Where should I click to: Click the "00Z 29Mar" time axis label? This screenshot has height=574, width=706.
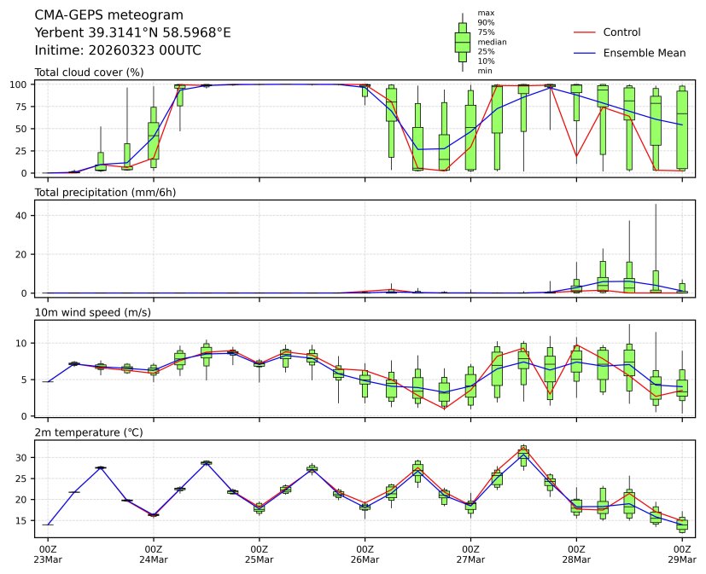(682, 554)
